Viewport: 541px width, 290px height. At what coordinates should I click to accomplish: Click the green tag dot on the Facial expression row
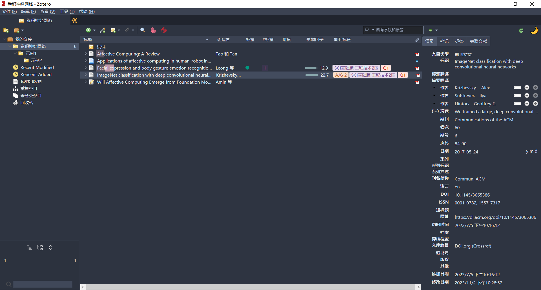[x=247, y=68]
